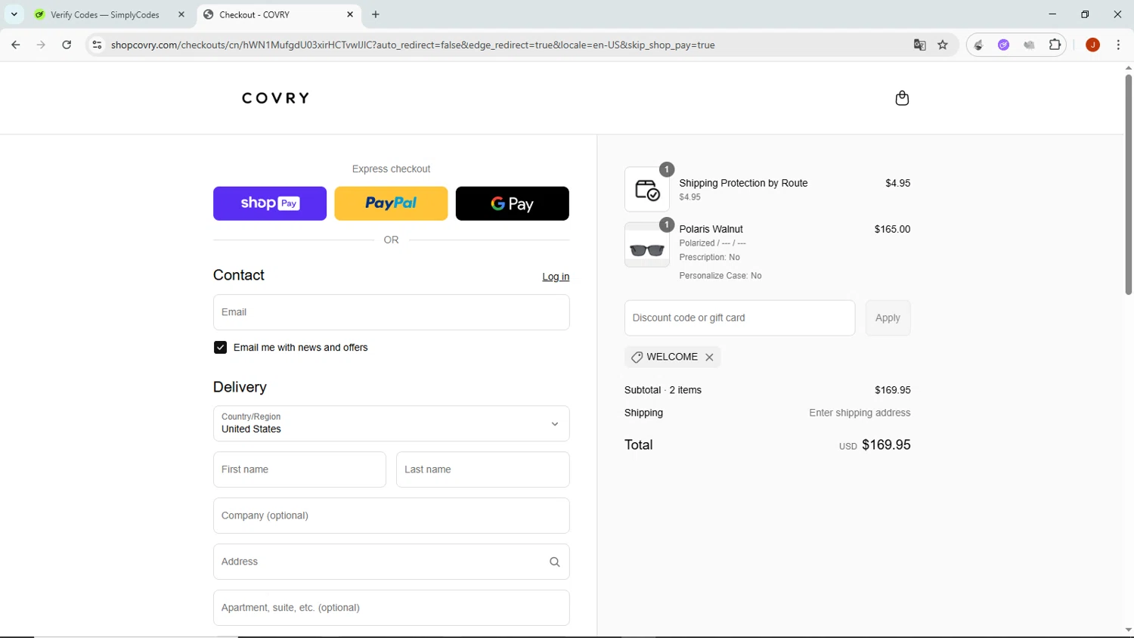Close the Checkout - COVRY tab
The height and width of the screenshot is (638, 1134).
click(350, 14)
